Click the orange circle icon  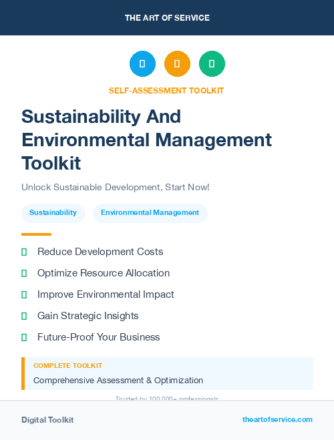[177, 63]
